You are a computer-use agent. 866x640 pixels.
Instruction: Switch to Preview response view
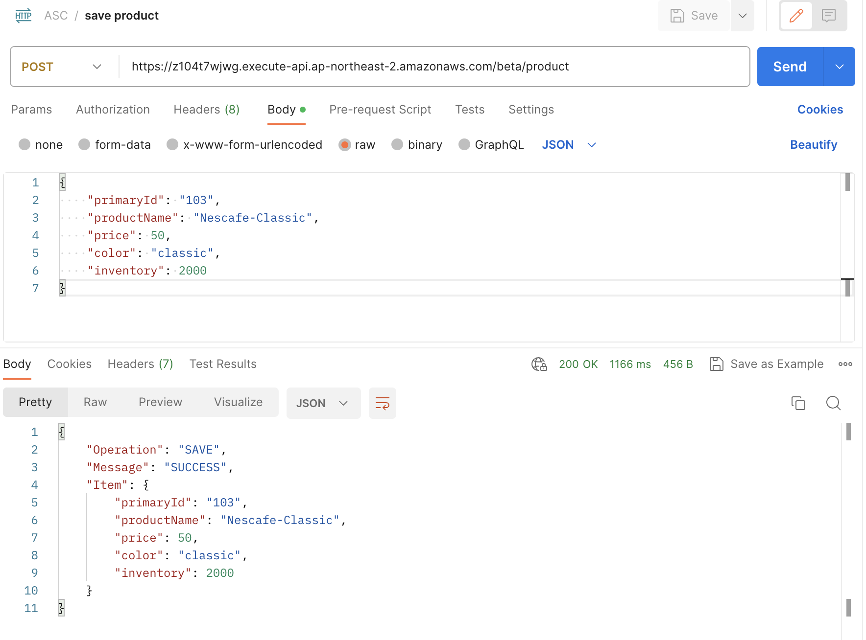point(160,402)
